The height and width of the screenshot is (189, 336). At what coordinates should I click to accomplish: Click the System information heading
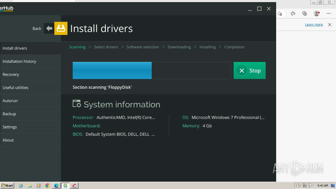(x=122, y=104)
